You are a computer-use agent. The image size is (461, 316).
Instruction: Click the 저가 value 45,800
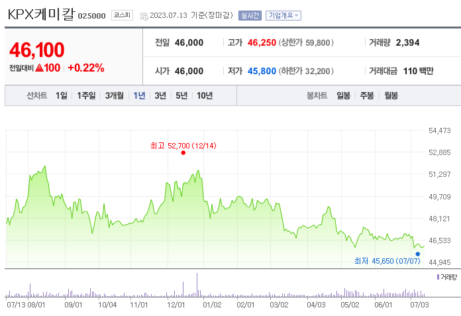[x=262, y=71]
